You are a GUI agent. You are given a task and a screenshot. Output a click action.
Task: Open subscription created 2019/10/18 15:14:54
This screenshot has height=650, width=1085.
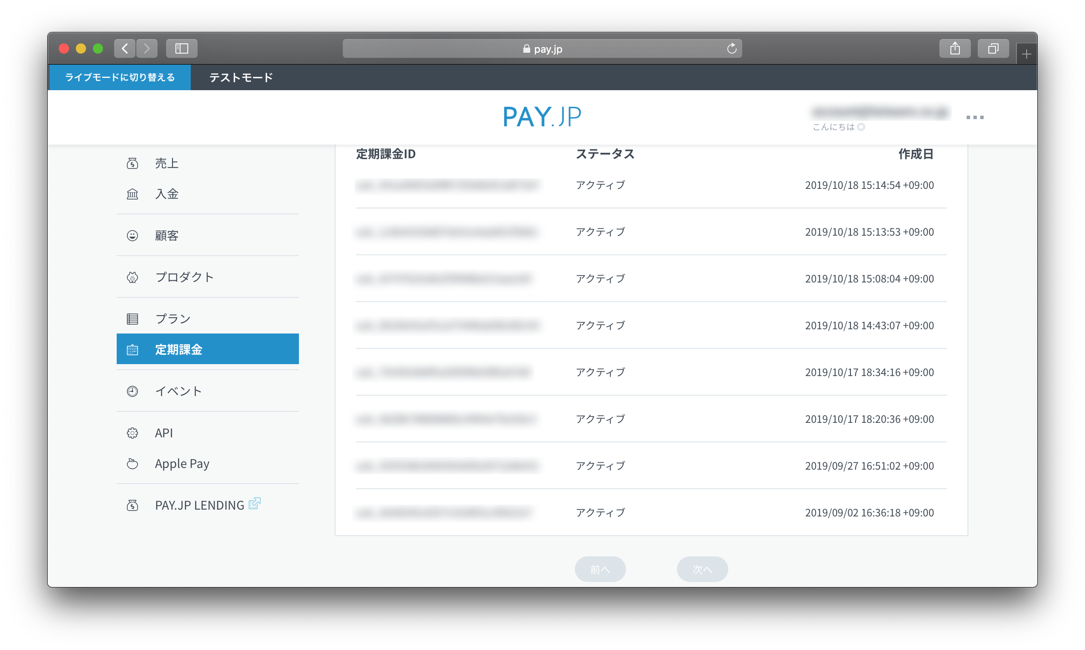click(447, 185)
